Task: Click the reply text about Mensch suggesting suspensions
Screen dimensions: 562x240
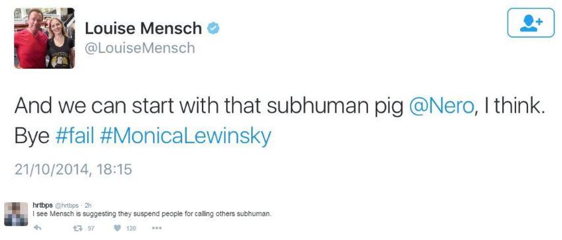Action: 151,214
